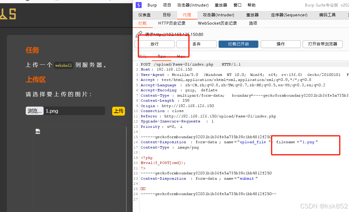This screenshot has height=212, width=349.
Task: Click the 任务 heading on the web page
Action: pyautogui.click(x=32, y=50)
